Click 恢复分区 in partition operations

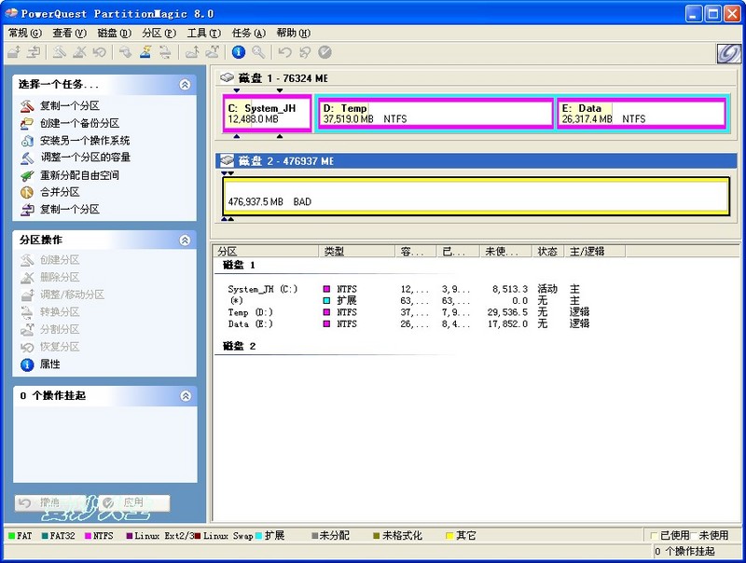coord(50,347)
